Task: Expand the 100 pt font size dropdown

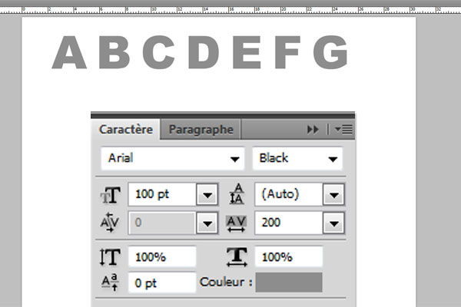Action: tap(207, 195)
